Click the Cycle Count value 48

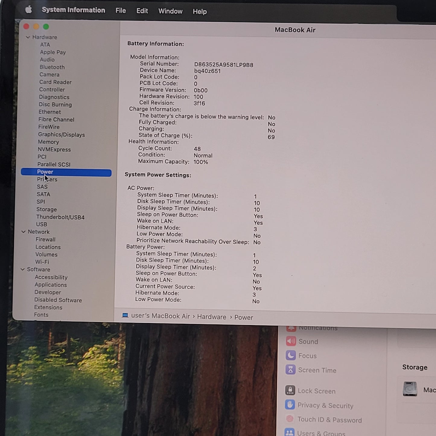tap(197, 149)
